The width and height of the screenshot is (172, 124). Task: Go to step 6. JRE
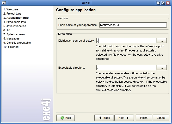click(x=7, y=30)
